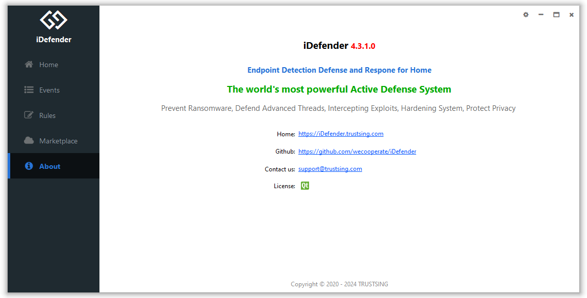Screen dimensions: 587x298
Task: Maximize the iDefender window
Action: [556, 15]
